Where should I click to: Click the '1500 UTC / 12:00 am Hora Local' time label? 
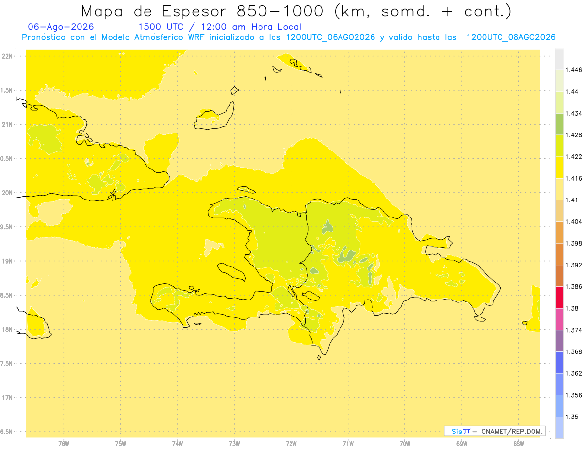click(x=220, y=27)
